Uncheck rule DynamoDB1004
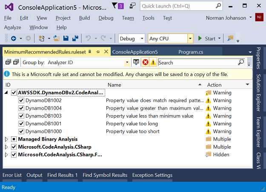Viewport: 266px width, 192px height. tap(21, 108)
